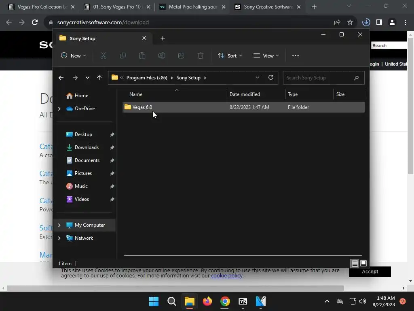Viewport: 414px width, 311px height.
Task: Open 7-Zip from the taskbar
Action: pos(243,301)
